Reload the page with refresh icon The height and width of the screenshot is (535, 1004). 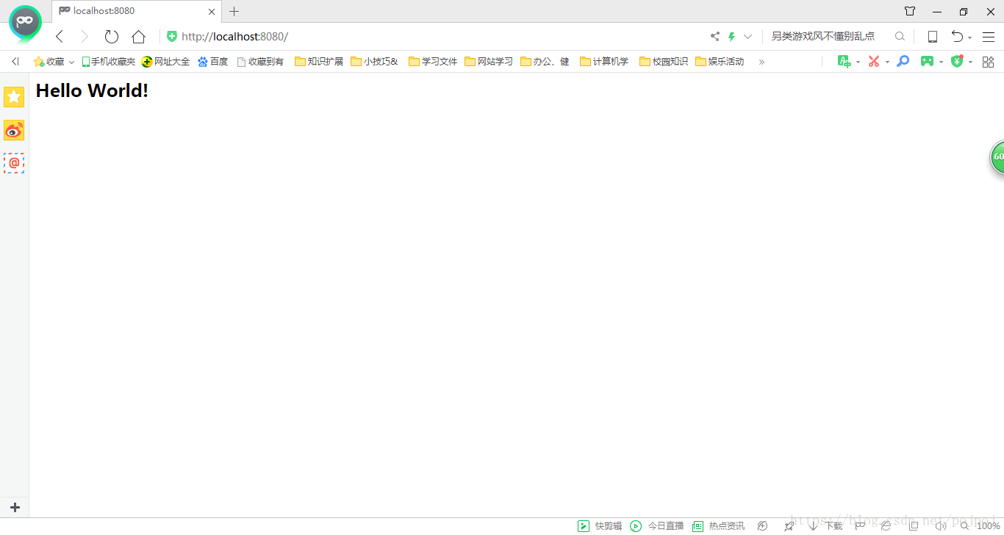pos(112,37)
